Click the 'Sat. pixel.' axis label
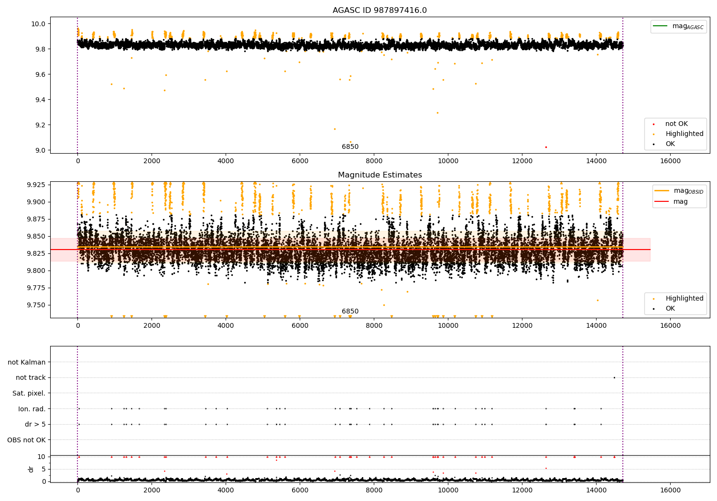 coord(29,393)
